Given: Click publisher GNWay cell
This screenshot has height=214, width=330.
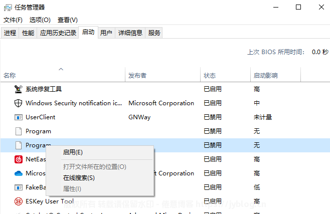Looking at the screenshot, I should click(139, 117).
